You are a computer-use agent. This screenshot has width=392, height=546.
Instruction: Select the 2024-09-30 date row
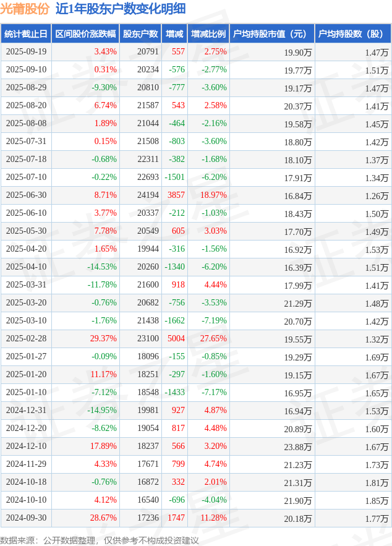tap(26, 518)
